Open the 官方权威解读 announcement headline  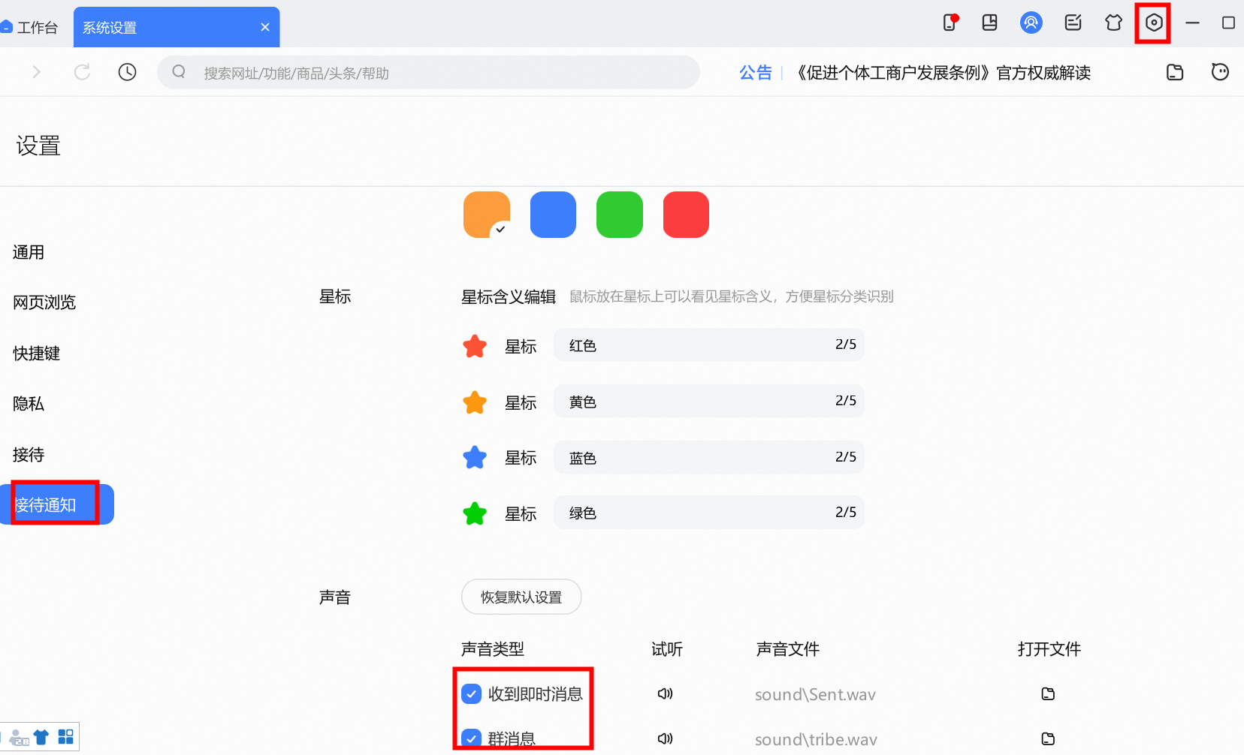click(x=944, y=72)
